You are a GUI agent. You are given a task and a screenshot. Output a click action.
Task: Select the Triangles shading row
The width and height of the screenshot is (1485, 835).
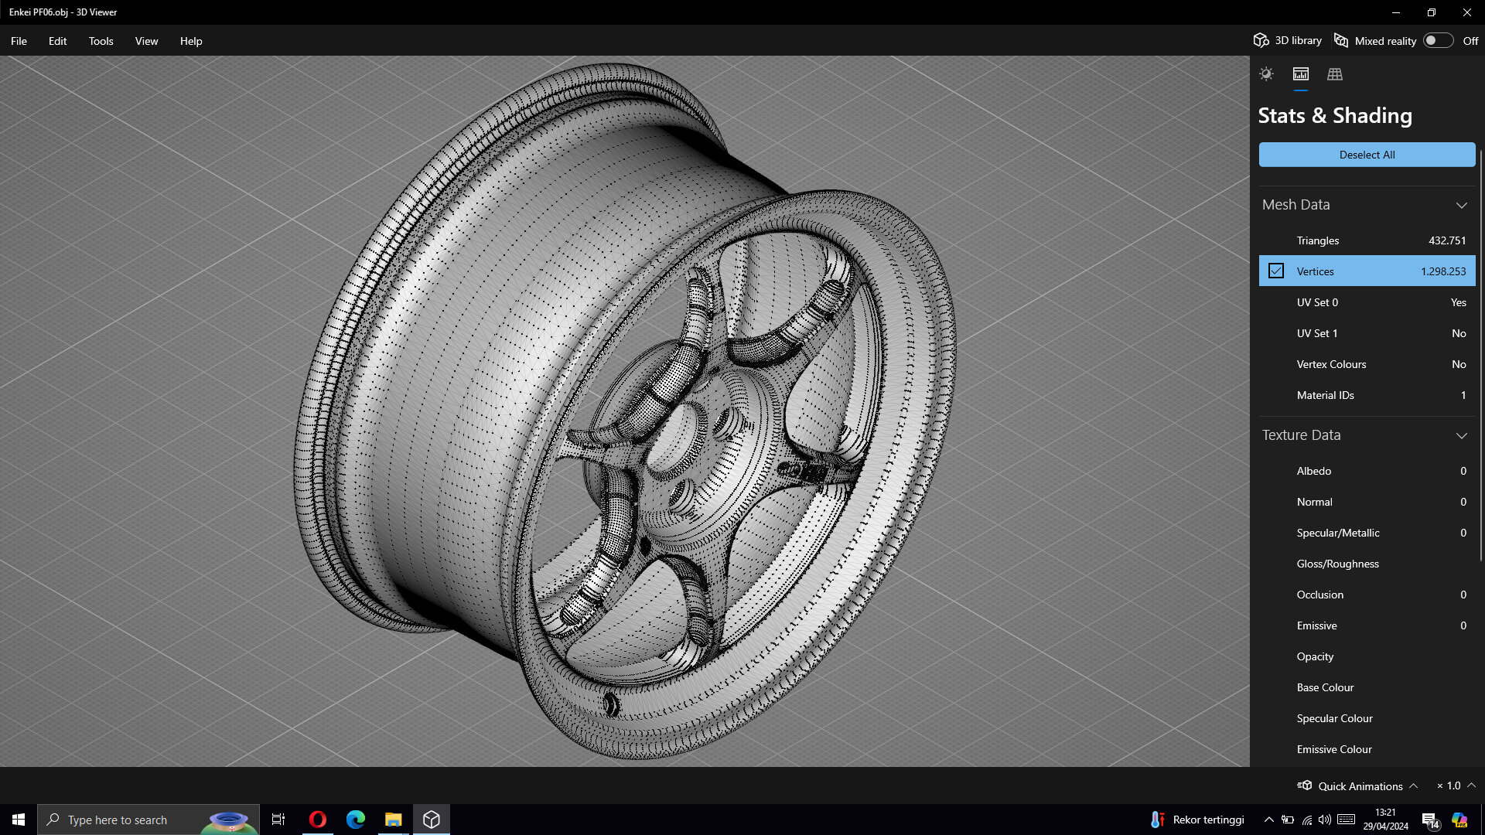tap(1367, 240)
